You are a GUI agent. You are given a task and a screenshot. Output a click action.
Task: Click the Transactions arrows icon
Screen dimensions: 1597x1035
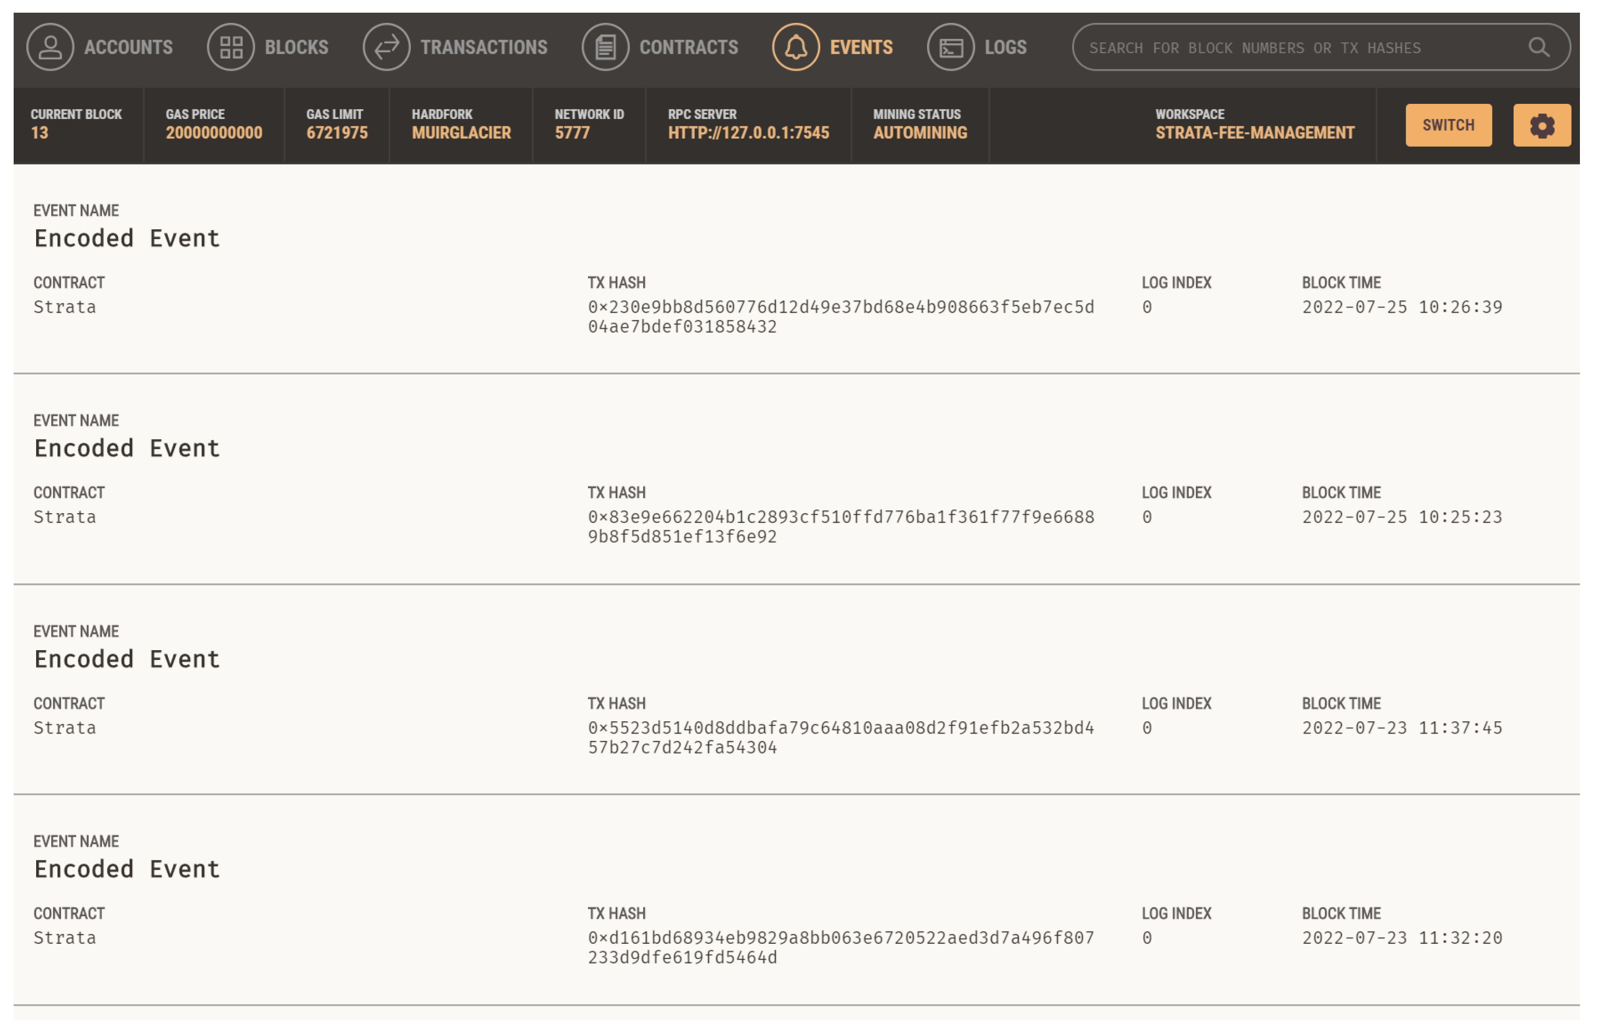tap(386, 47)
